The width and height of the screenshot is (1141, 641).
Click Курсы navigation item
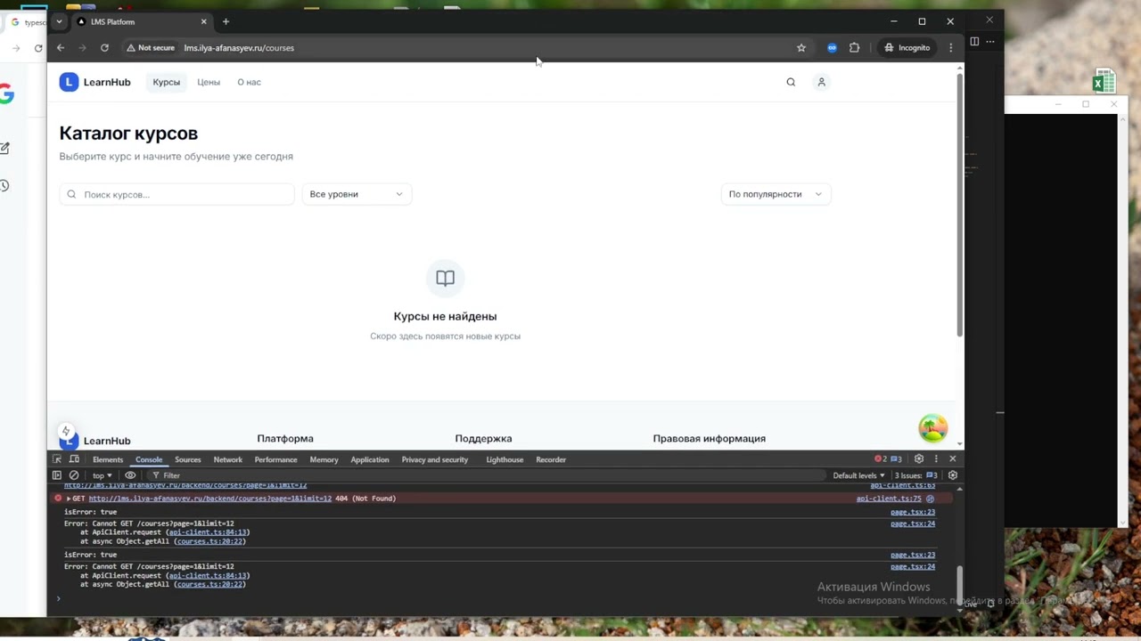coord(166,82)
